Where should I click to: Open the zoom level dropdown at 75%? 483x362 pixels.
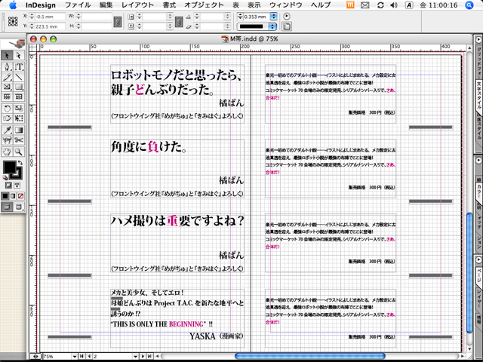click(74, 356)
